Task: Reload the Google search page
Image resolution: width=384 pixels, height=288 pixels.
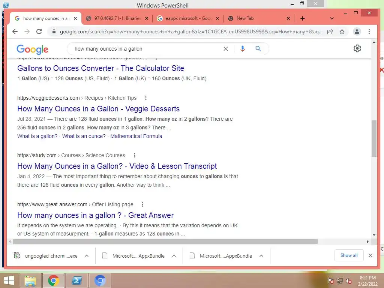Action: click(39, 31)
